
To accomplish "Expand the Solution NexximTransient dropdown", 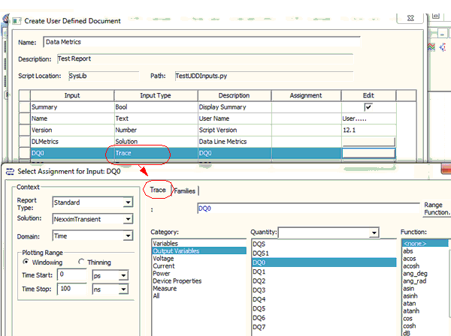I will [128, 217].
